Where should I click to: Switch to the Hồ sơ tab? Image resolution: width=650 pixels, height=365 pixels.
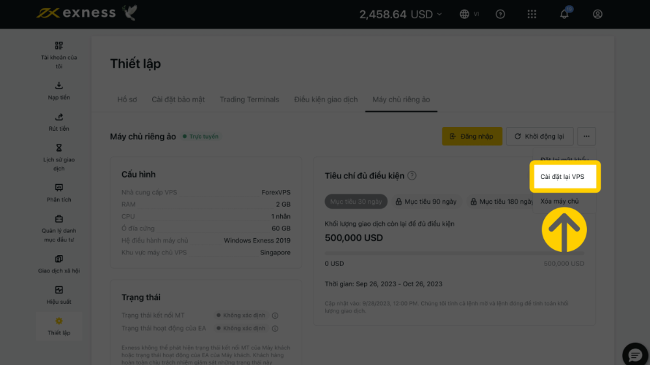tap(127, 100)
